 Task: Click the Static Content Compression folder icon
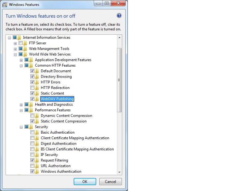click(37, 121)
